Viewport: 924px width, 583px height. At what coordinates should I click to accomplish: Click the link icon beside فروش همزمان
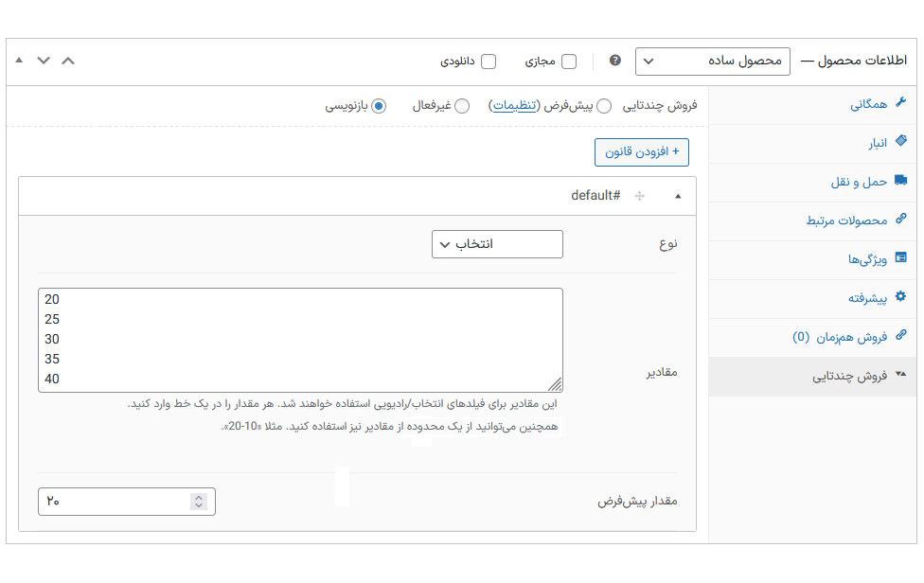coord(900,335)
